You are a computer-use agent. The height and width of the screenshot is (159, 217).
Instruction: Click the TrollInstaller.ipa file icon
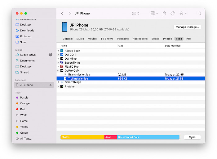(65, 78)
